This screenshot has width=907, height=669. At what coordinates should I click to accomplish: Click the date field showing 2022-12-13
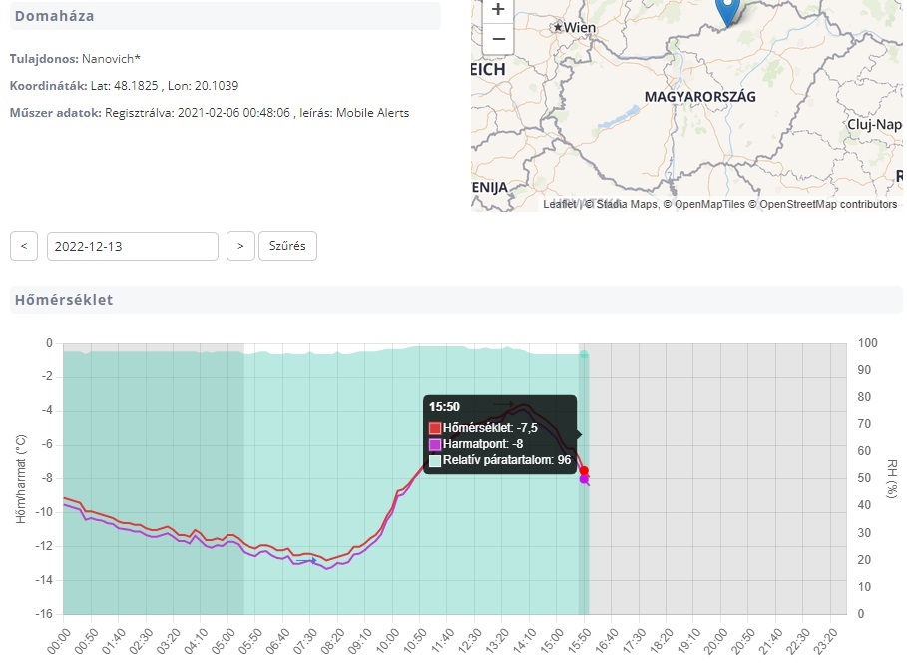coord(132,246)
